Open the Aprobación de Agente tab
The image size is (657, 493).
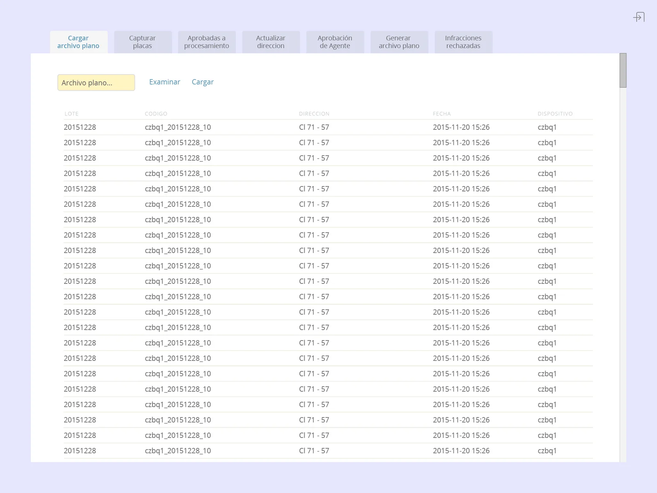pyautogui.click(x=335, y=42)
